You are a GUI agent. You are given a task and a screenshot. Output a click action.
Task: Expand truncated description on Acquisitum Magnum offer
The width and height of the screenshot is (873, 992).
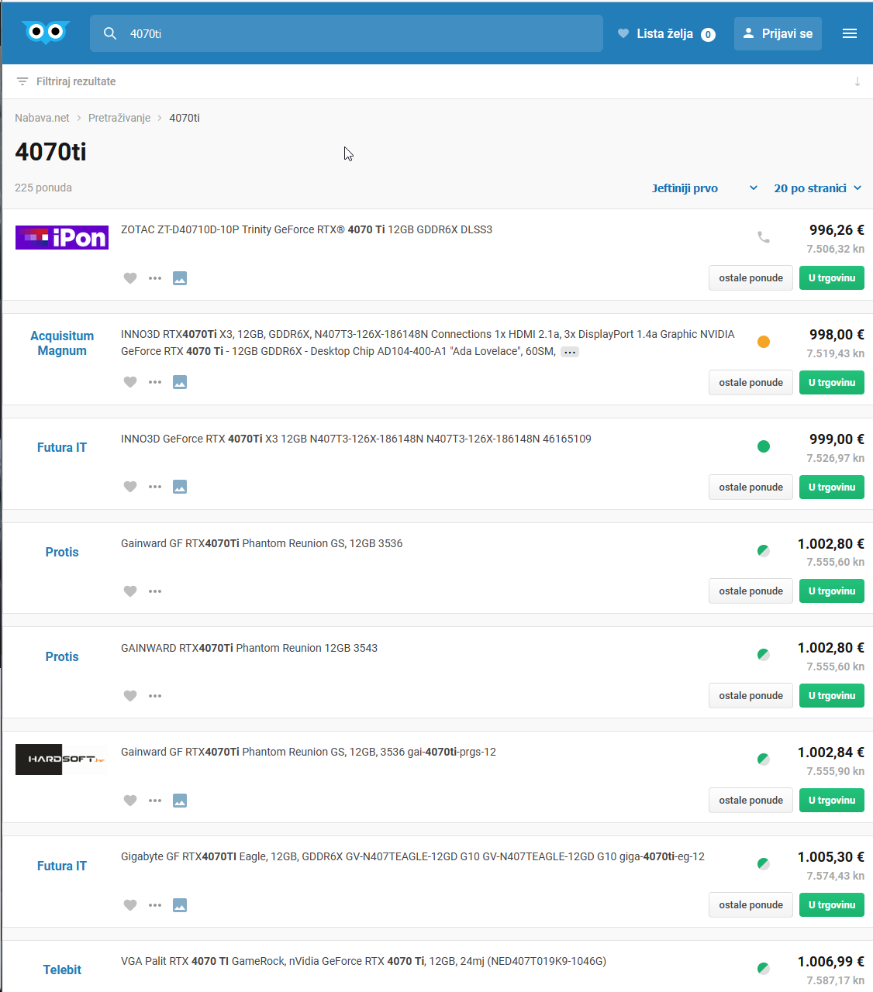pyautogui.click(x=570, y=352)
